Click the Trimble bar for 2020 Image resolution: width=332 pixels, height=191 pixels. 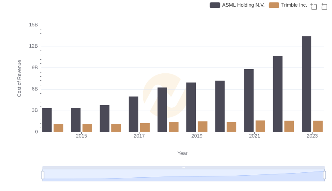[232, 127]
